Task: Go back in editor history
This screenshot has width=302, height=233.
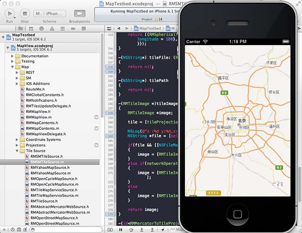Action: [x=118, y=28]
